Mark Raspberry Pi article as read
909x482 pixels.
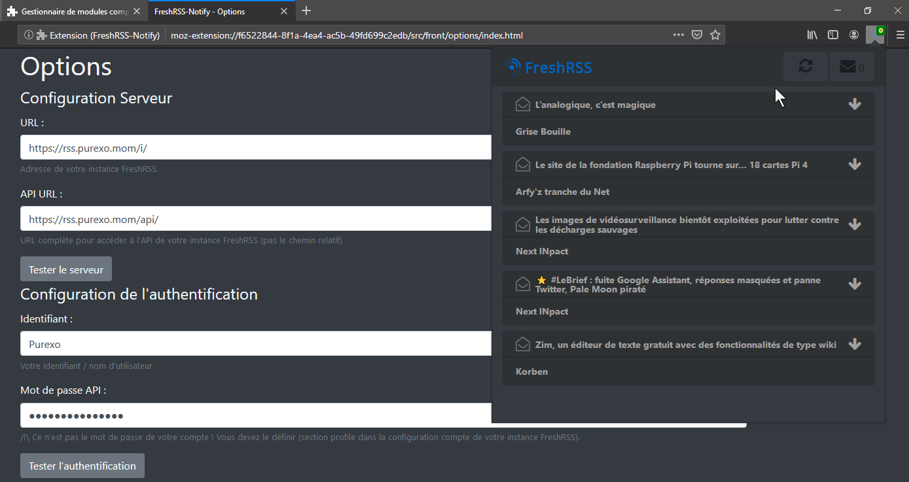(x=523, y=164)
